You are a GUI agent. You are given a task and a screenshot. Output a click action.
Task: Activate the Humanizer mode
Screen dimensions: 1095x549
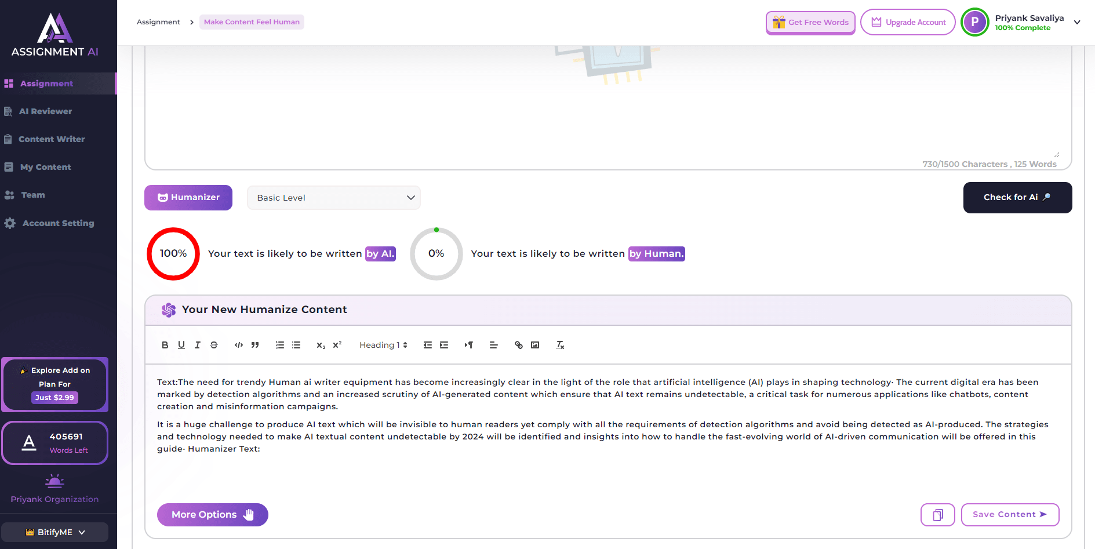click(x=188, y=197)
